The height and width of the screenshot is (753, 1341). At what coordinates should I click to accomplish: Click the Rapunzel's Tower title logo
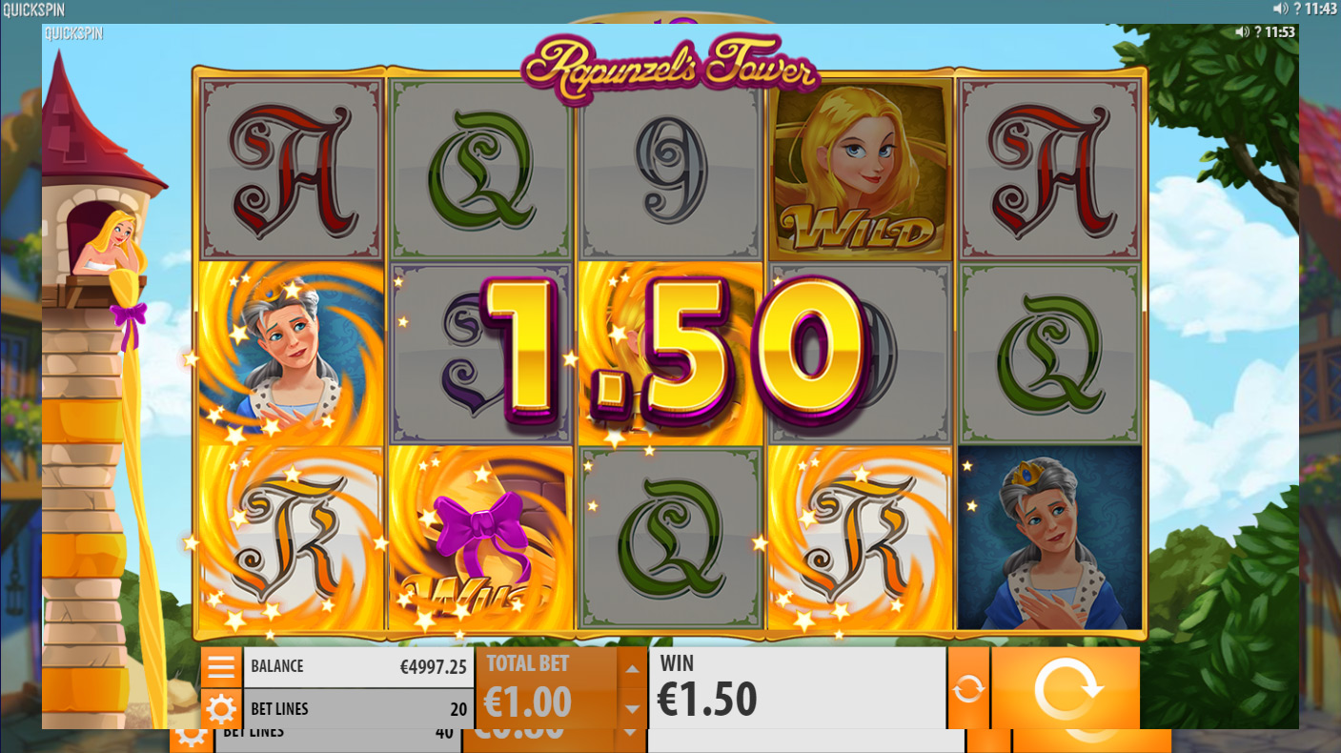pos(670,66)
